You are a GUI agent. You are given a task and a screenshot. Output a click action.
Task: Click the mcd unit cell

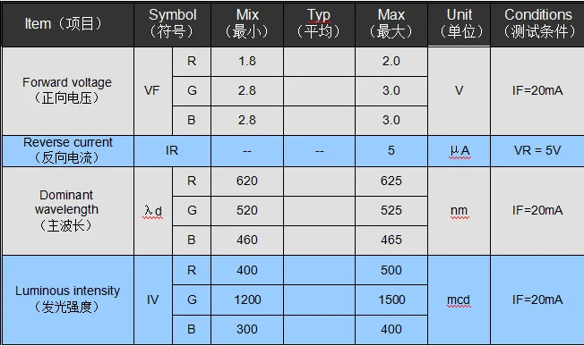(459, 300)
